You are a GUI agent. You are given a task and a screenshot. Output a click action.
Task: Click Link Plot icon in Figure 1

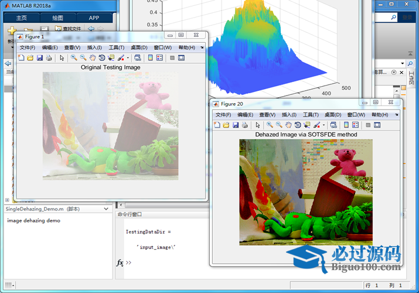pyautogui.click(x=138, y=57)
